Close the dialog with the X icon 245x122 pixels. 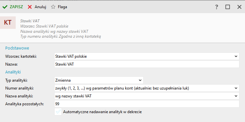239,7
